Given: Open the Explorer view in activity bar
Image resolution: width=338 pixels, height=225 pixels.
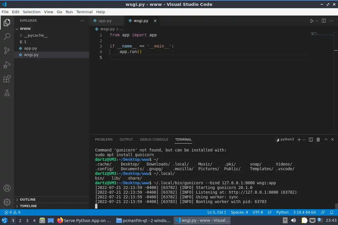Looking at the screenshot, I should point(7,22).
